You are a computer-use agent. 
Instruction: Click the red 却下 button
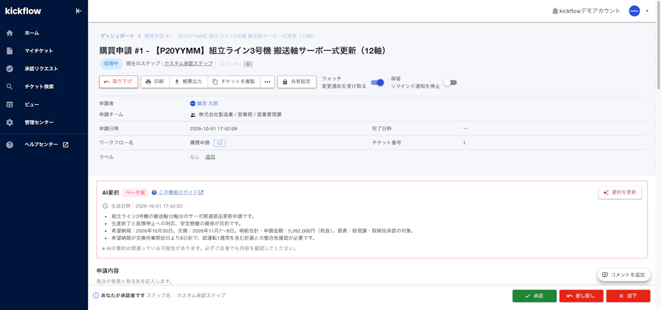click(x=628, y=296)
